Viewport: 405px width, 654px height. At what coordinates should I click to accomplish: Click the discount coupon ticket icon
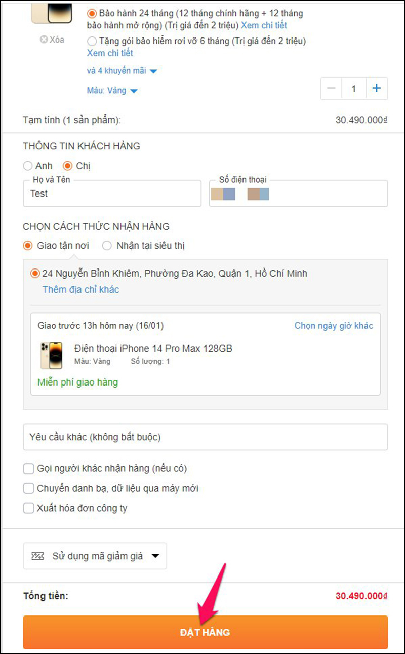click(37, 556)
